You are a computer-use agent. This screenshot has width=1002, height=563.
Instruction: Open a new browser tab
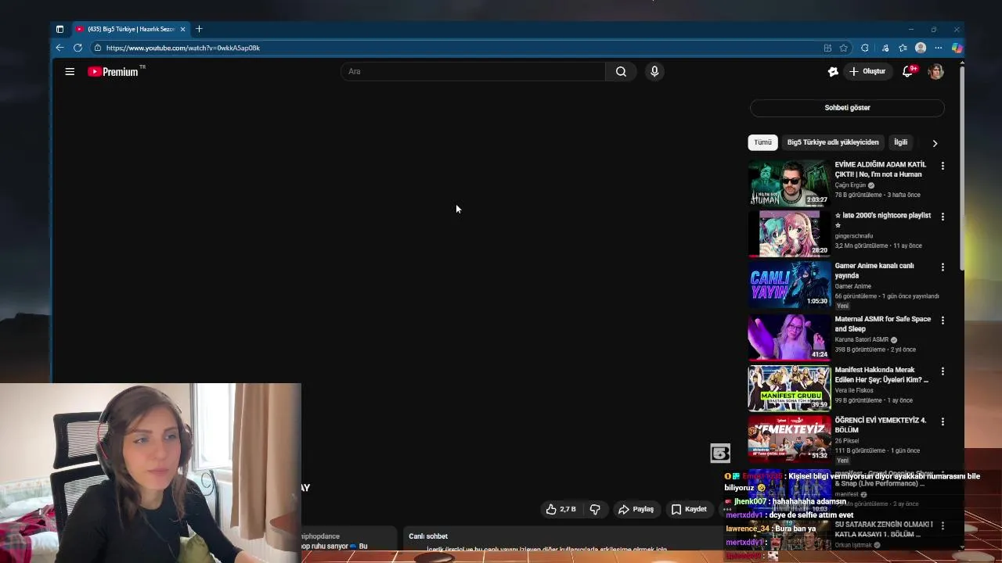(199, 29)
